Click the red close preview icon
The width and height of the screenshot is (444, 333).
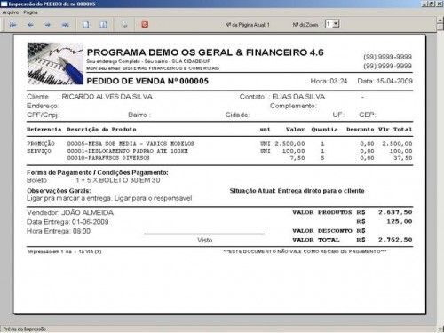pos(145,24)
